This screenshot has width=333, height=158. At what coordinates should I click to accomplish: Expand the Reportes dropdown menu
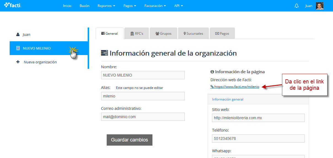[x=106, y=6]
